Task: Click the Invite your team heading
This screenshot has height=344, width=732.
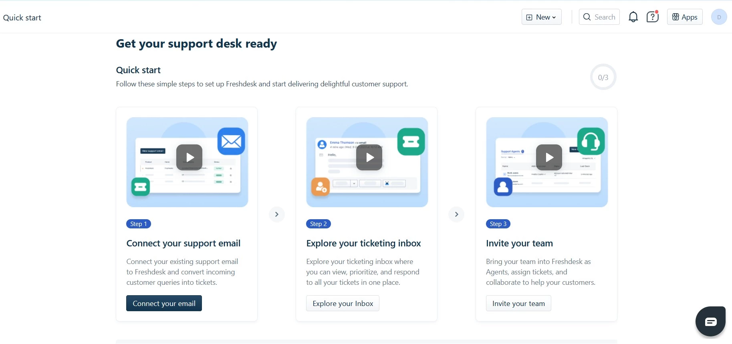Action: click(x=519, y=243)
